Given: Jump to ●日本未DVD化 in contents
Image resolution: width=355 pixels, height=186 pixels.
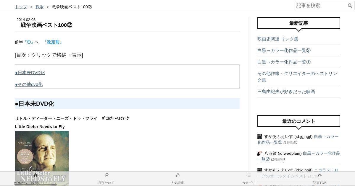Looking at the screenshot, I should click(x=30, y=73).
